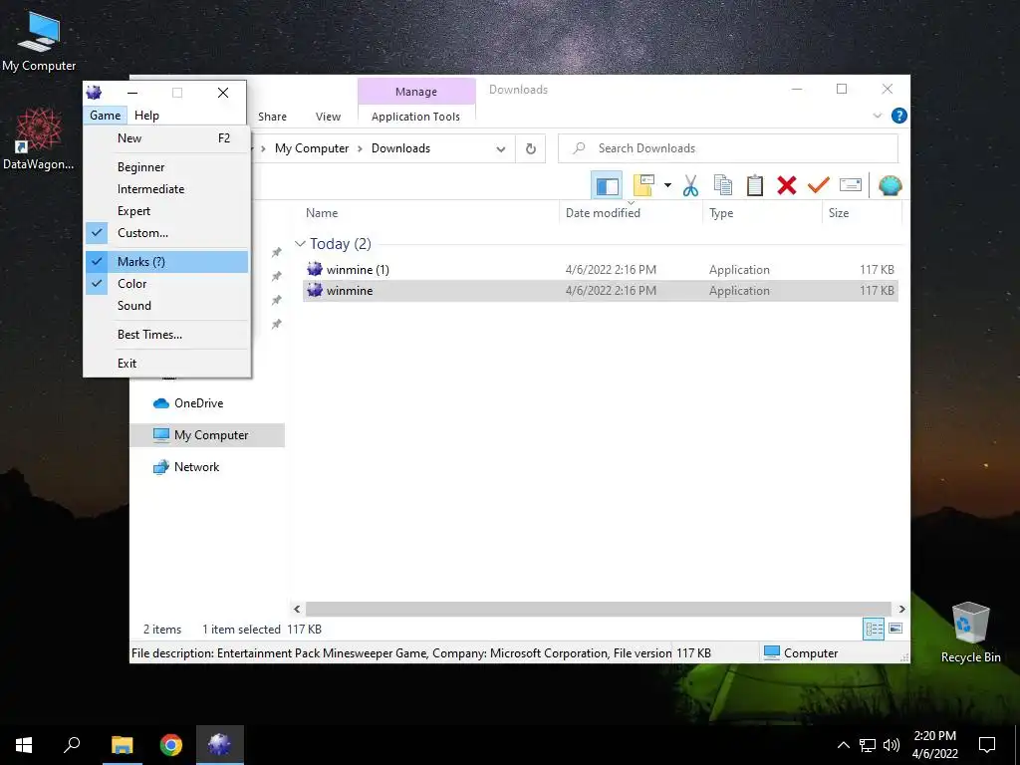
Task: Switch to large thumbnails view icon
Action: (x=895, y=629)
